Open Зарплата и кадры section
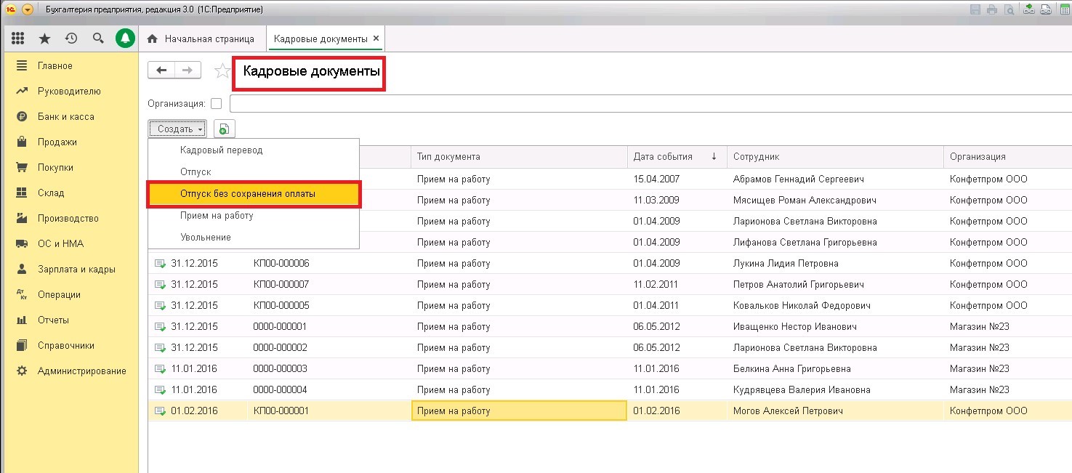The image size is (1072, 473). [x=76, y=269]
